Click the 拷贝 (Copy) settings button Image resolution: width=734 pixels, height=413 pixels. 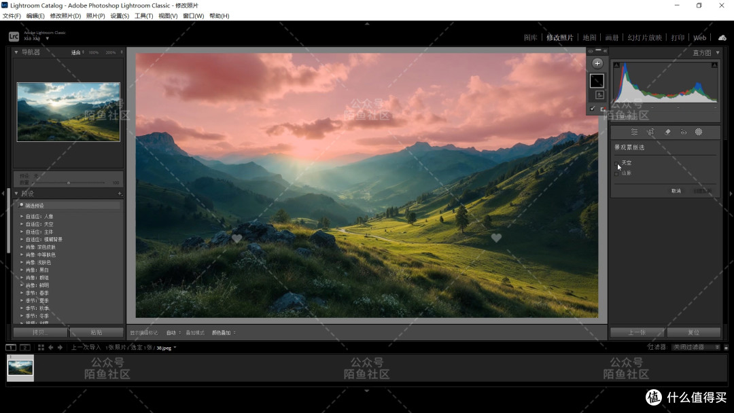tap(40, 332)
